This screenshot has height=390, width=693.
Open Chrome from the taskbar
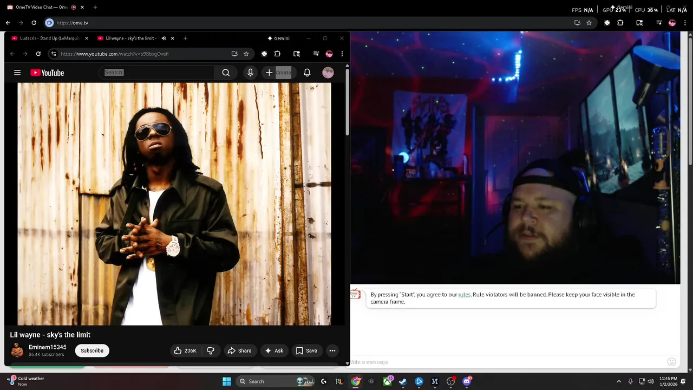(356, 381)
